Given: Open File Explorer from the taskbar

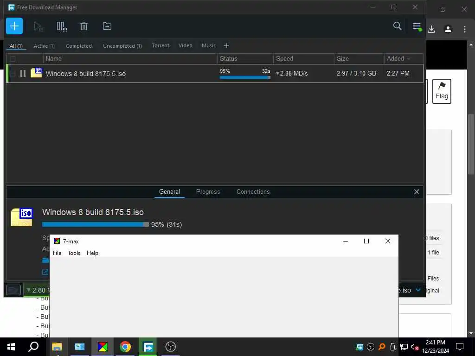Looking at the screenshot, I should [57, 347].
